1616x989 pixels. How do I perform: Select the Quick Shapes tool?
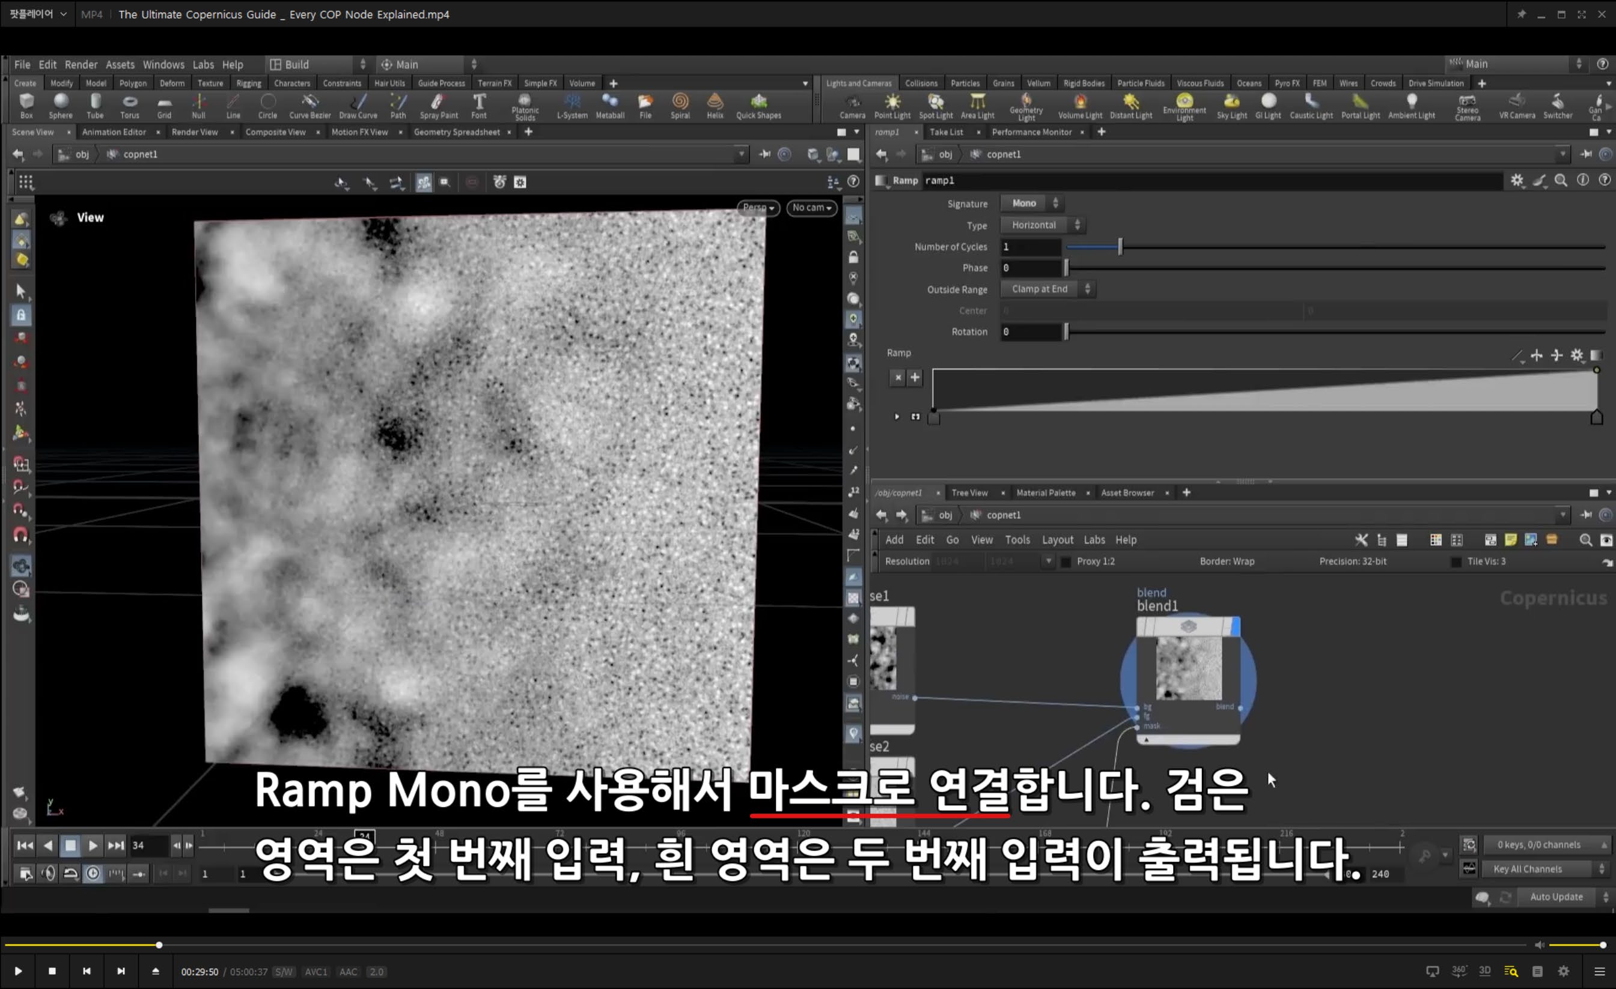[759, 106]
